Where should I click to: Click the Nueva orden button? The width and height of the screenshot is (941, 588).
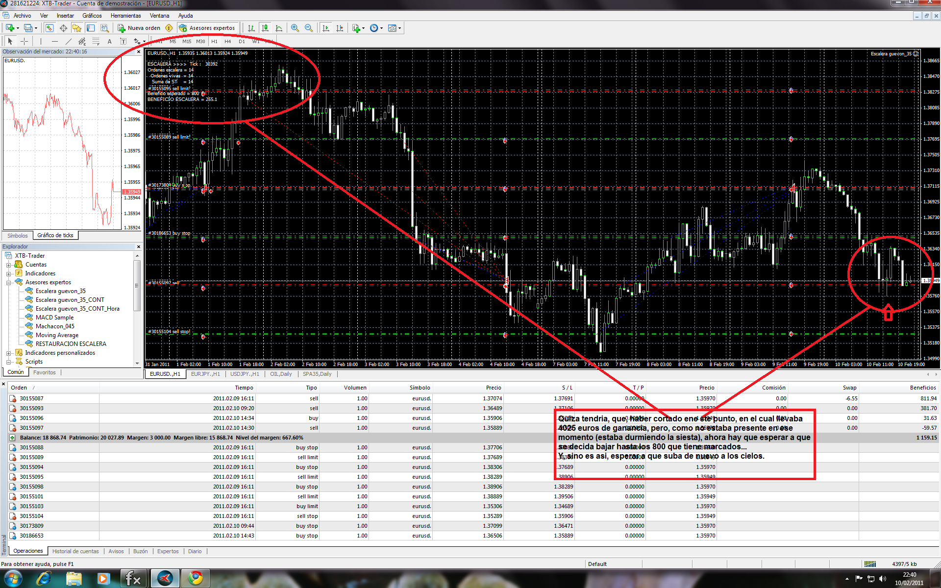tap(140, 28)
